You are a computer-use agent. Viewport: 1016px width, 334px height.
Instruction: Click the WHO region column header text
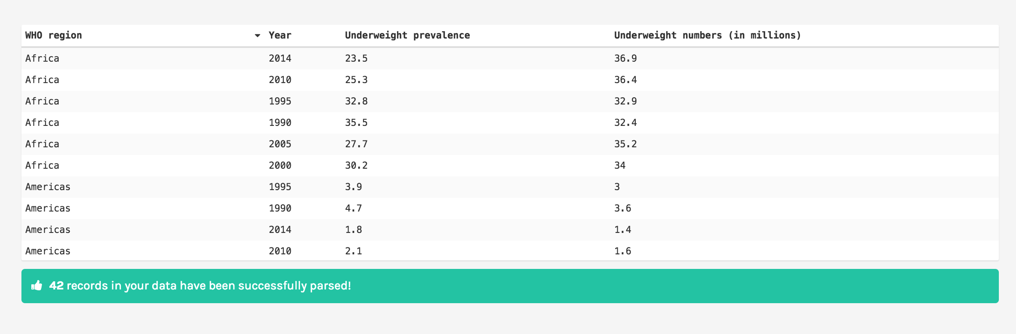tap(54, 36)
